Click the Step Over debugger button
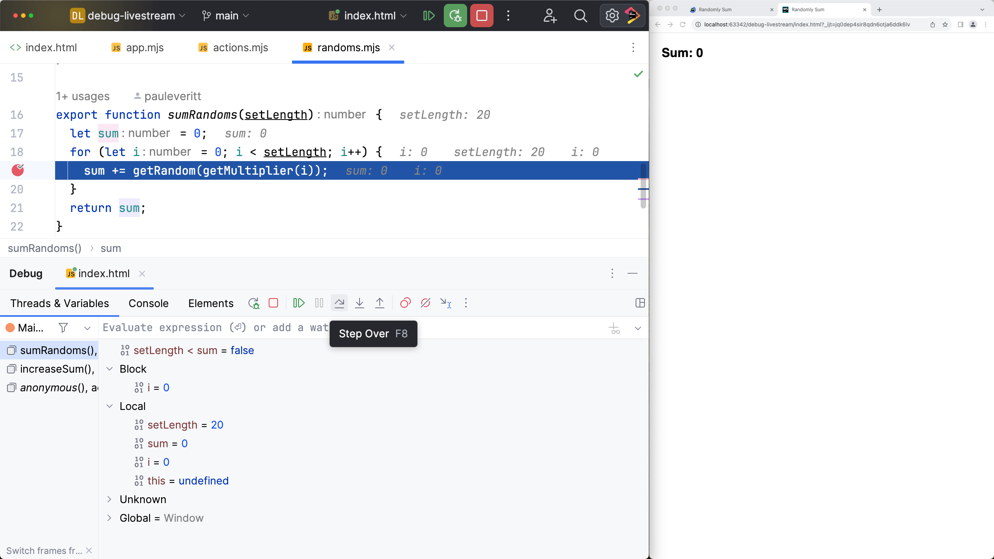This screenshot has height=559, width=994. pos(339,303)
